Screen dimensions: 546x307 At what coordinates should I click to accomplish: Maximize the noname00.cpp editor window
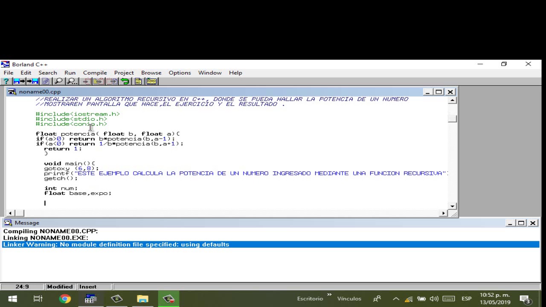tap(439, 92)
